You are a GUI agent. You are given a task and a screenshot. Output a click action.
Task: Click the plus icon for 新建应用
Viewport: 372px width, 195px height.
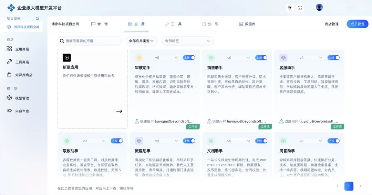tap(67, 57)
